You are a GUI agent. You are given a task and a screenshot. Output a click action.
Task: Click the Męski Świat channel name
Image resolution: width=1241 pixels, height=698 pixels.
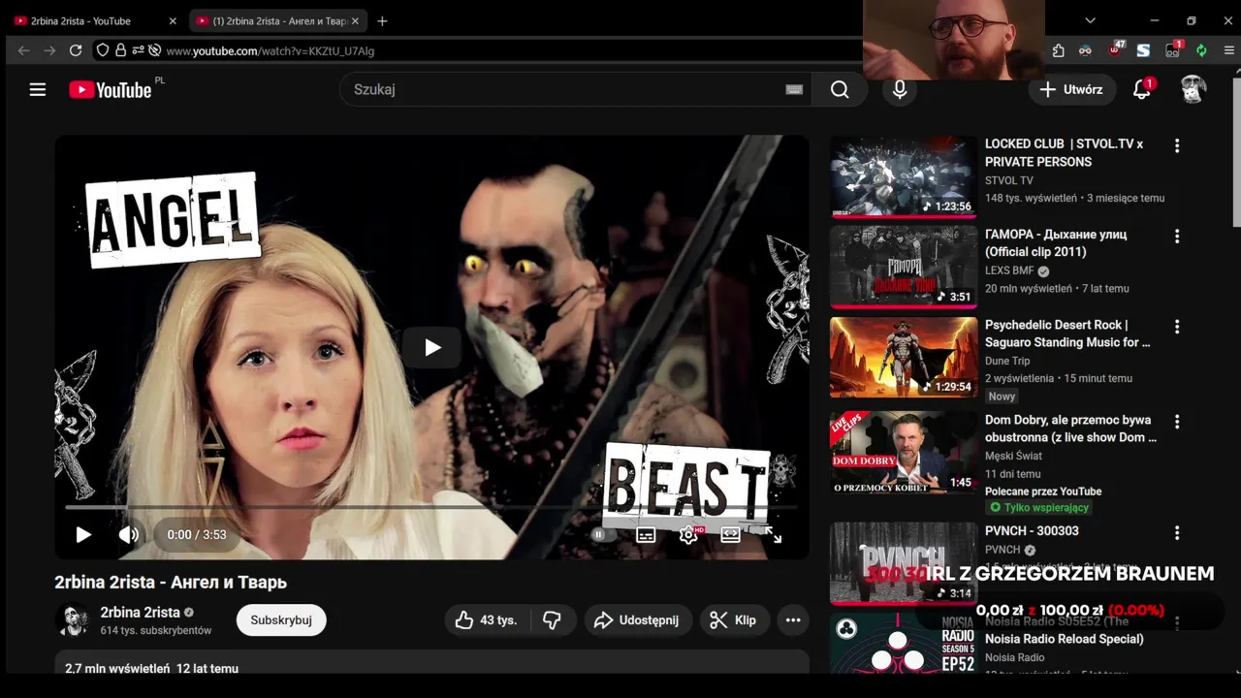point(1013,456)
